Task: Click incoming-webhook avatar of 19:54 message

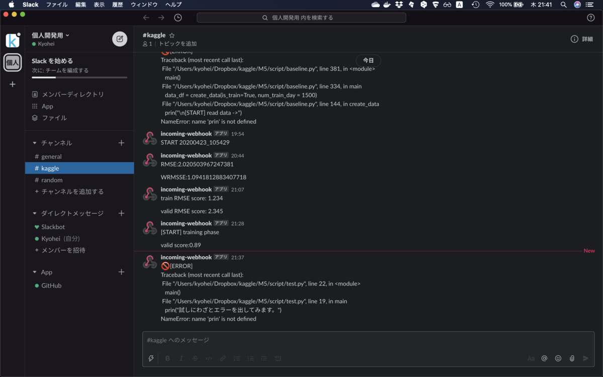Action: (x=150, y=138)
